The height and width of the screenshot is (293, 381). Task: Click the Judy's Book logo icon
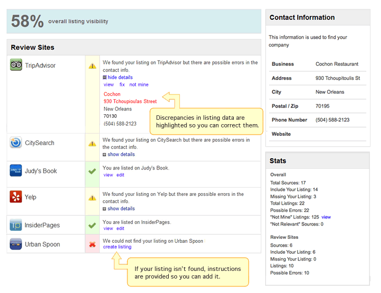click(16, 171)
